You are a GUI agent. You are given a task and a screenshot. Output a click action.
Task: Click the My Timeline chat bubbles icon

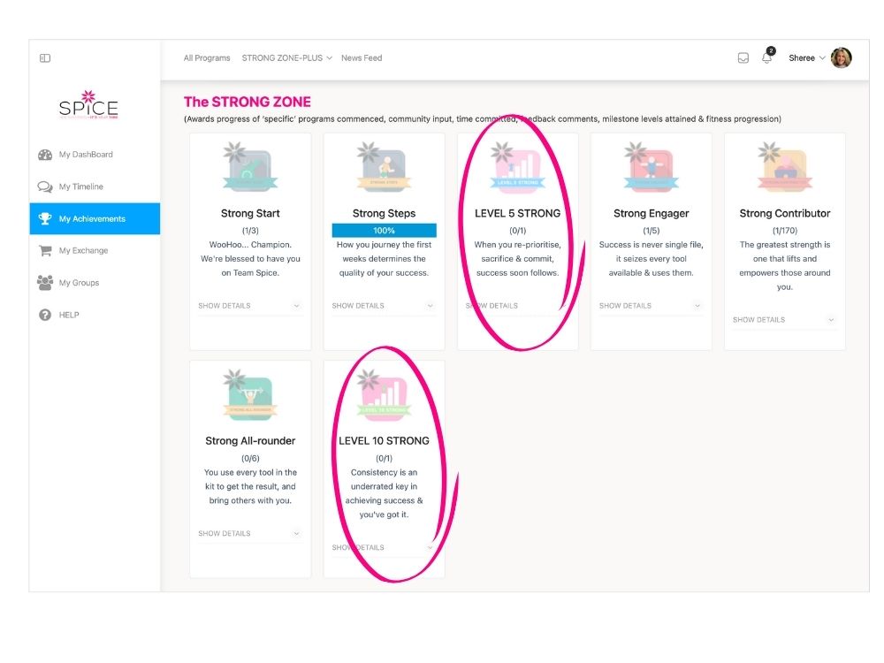coord(45,187)
